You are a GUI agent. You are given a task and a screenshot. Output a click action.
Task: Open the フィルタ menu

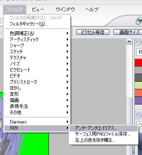[15, 9]
